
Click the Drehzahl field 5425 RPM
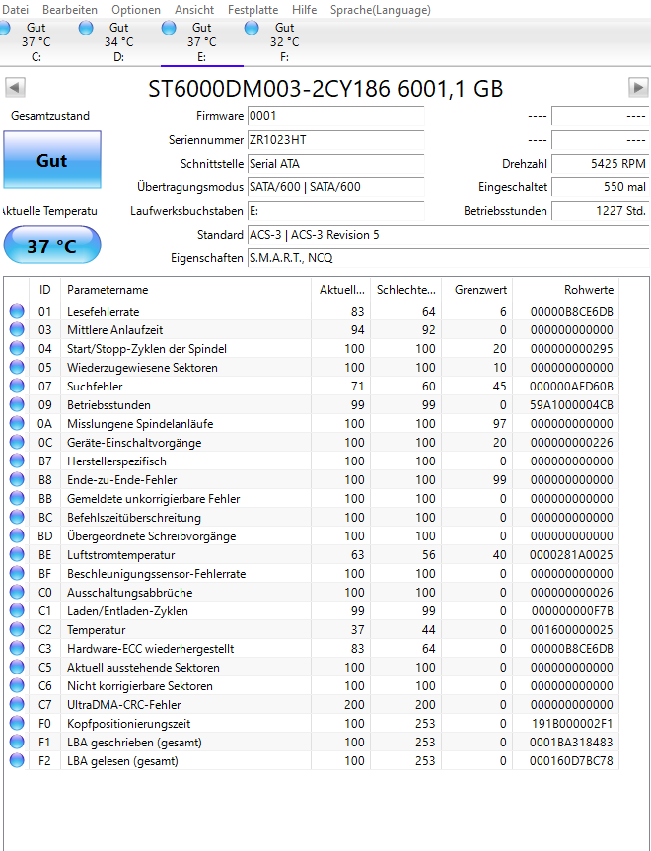(x=600, y=164)
